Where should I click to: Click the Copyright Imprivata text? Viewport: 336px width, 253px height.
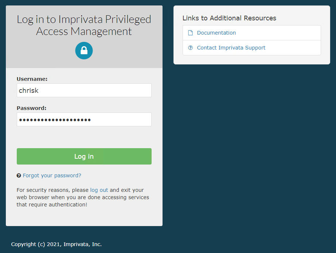tap(56, 244)
